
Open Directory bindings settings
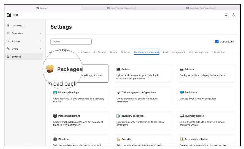[x=79, y=97]
